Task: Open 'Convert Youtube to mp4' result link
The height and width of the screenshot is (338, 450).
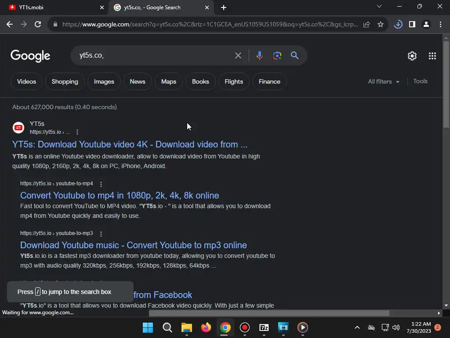Action: (120, 195)
